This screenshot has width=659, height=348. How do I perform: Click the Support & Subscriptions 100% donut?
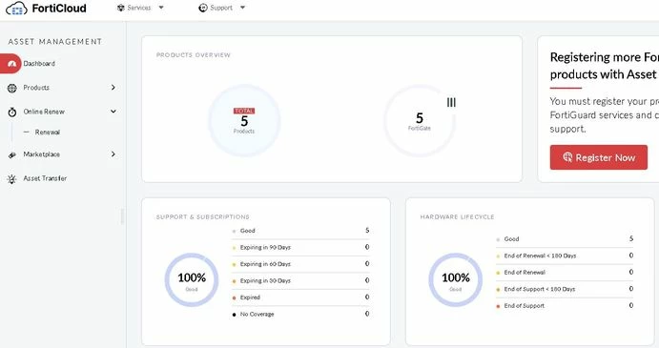(192, 280)
